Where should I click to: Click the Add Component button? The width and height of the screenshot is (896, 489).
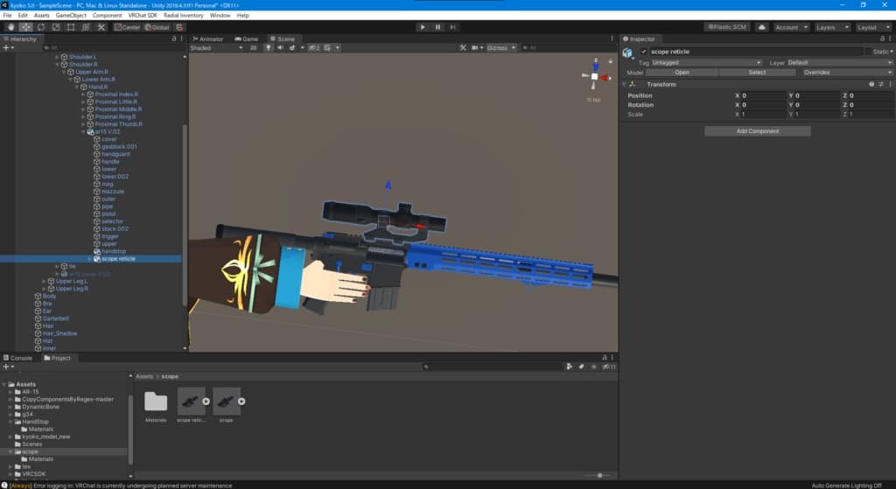click(x=757, y=131)
